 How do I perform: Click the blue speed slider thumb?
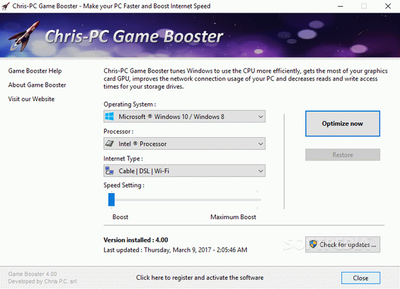[x=111, y=200]
